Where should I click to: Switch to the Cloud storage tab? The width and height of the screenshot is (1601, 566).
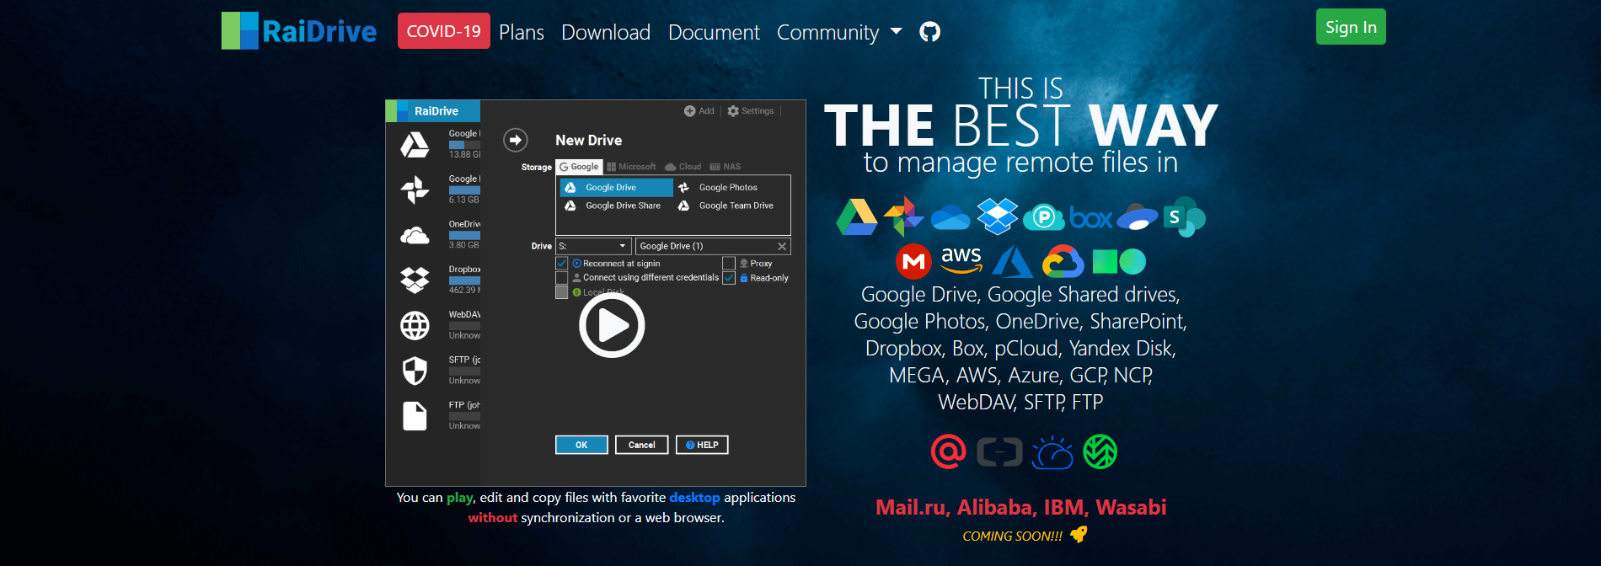(x=683, y=167)
